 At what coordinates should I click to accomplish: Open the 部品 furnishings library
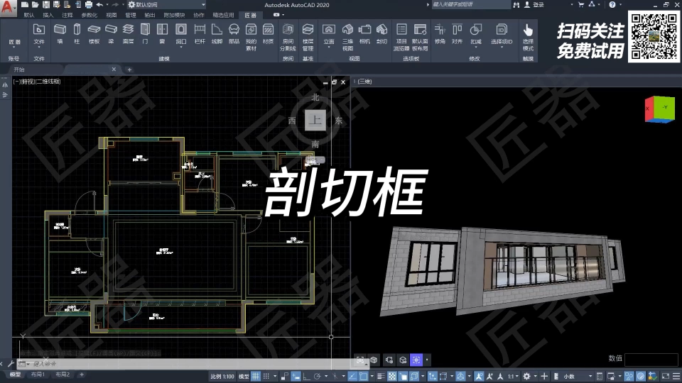pyautogui.click(x=234, y=34)
